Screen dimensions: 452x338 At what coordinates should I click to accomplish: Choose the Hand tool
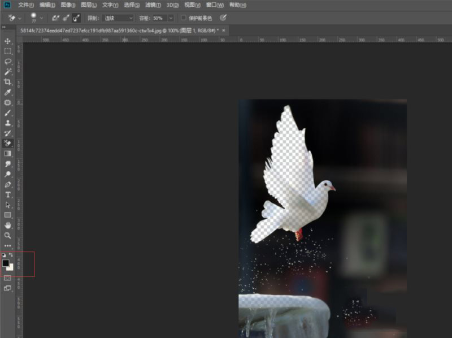click(8, 225)
